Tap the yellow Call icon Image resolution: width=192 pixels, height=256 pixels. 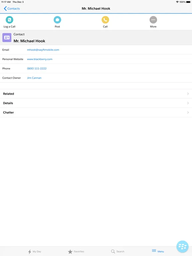[x=105, y=20]
